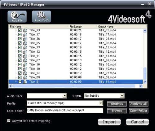Click the 00:00:13 file length cell

(76, 60)
